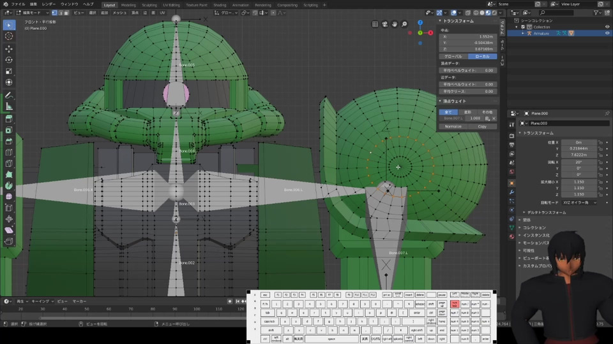Choose the Extrude Region tool
613x344 pixels.
[8, 119]
